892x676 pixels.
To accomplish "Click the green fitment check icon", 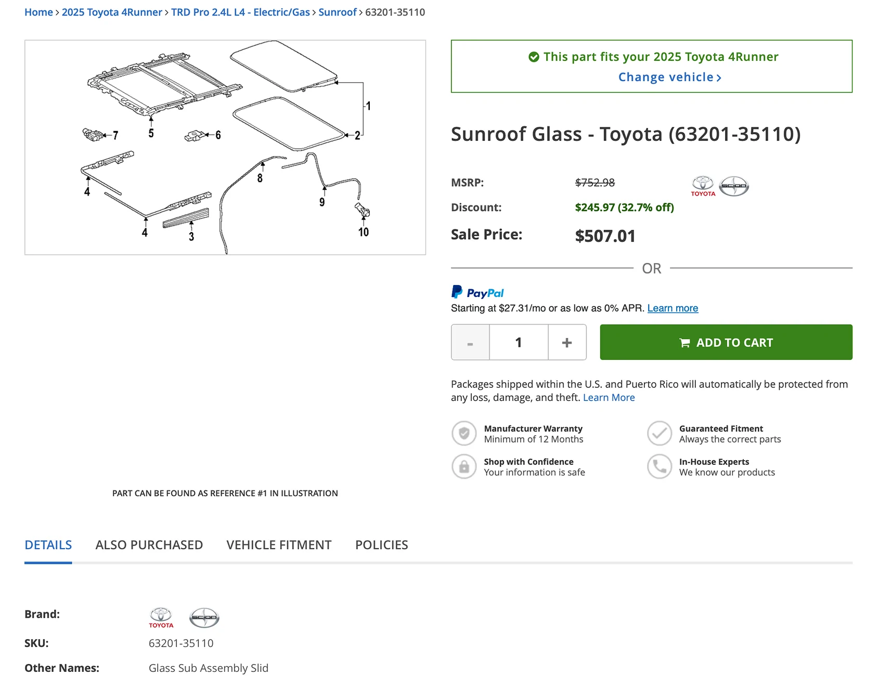I will pos(533,57).
